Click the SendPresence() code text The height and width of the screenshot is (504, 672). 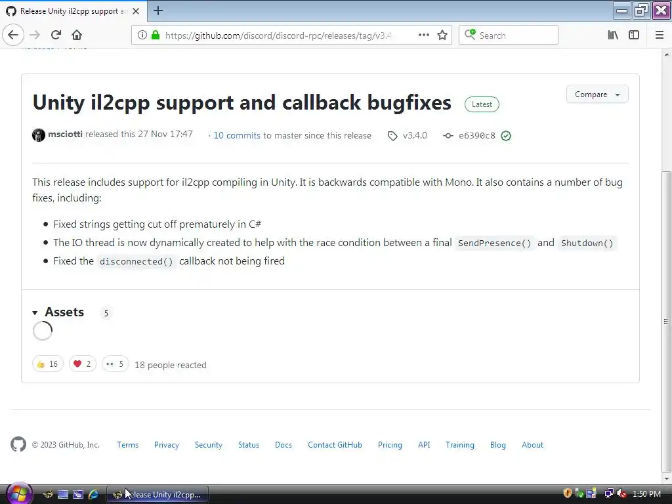tap(495, 243)
